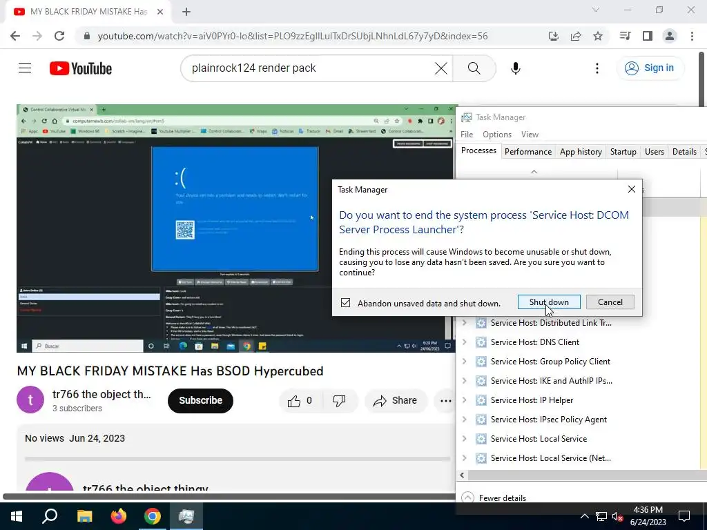Expand Service Host: Local Service row

click(x=464, y=439)
